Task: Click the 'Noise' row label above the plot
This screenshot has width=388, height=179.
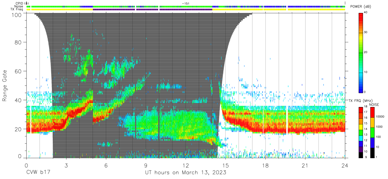Action: point(19,6)
